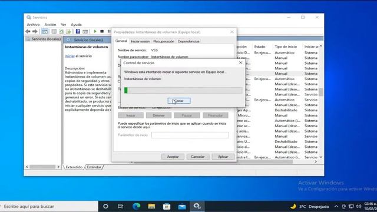The width and height of the screenshot is (377, 212).
Task: Click the Iniciar button in properties dialog
Action: [x=131, y=115]
